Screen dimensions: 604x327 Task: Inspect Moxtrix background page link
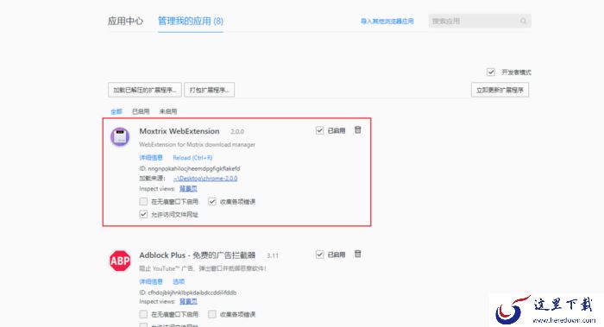[188, 189]
